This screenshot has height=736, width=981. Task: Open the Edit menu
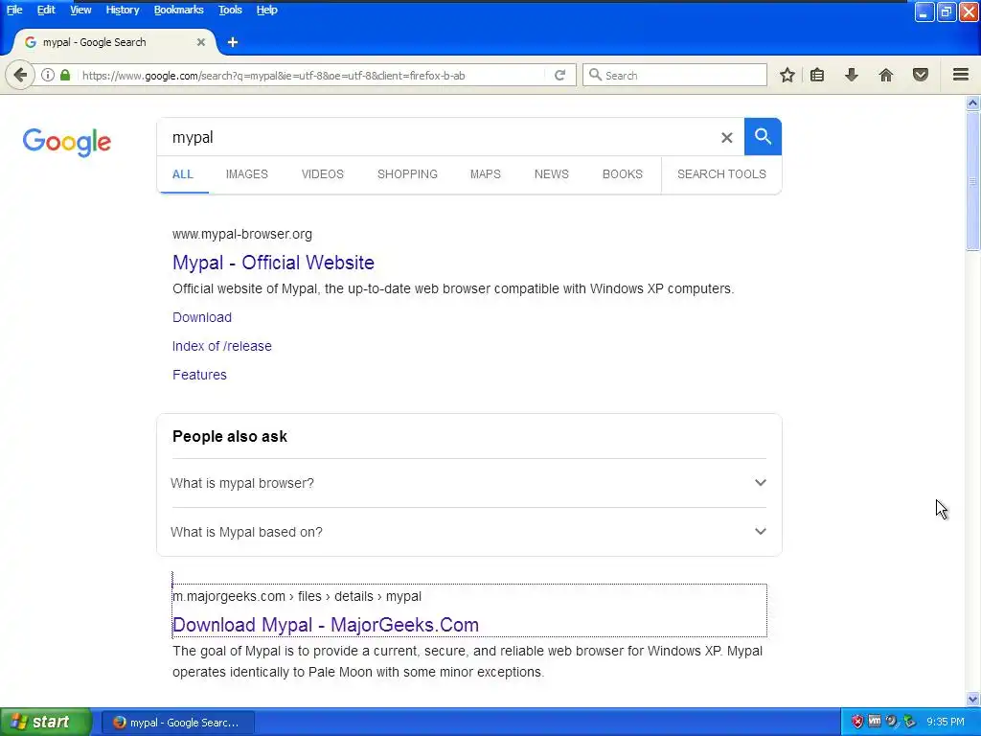pyautogui.click(x=46, y=10)
